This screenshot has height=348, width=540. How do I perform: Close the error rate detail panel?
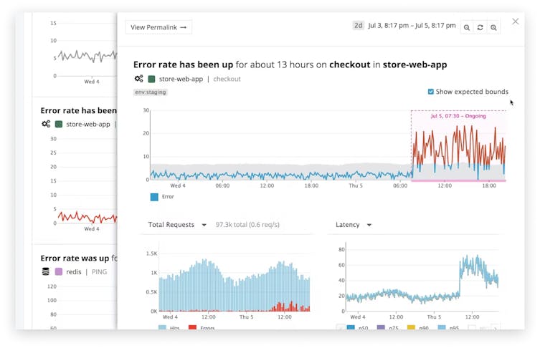point(515,21)
